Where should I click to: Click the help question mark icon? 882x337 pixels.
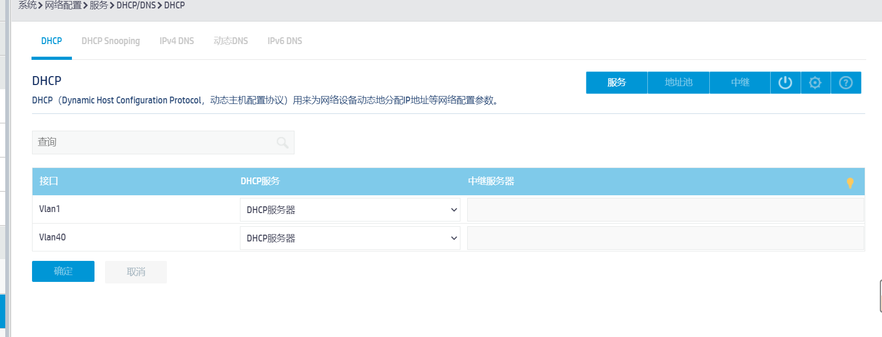coord(845,83)
